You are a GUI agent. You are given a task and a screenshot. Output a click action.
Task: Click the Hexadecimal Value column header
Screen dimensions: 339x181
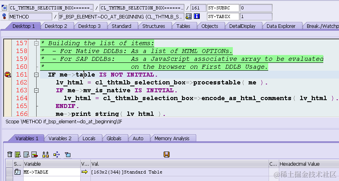(309, 164)
